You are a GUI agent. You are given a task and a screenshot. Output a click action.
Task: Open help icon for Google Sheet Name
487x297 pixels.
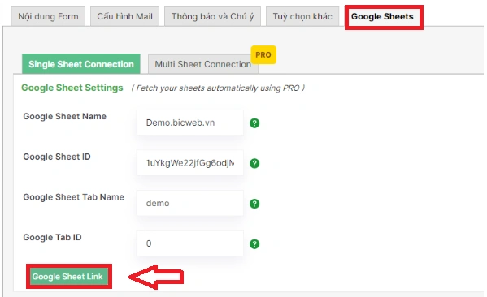[254, 123]
